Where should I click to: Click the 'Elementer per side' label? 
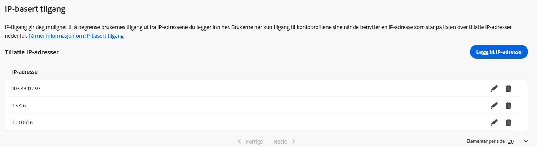tap(485, 141)
